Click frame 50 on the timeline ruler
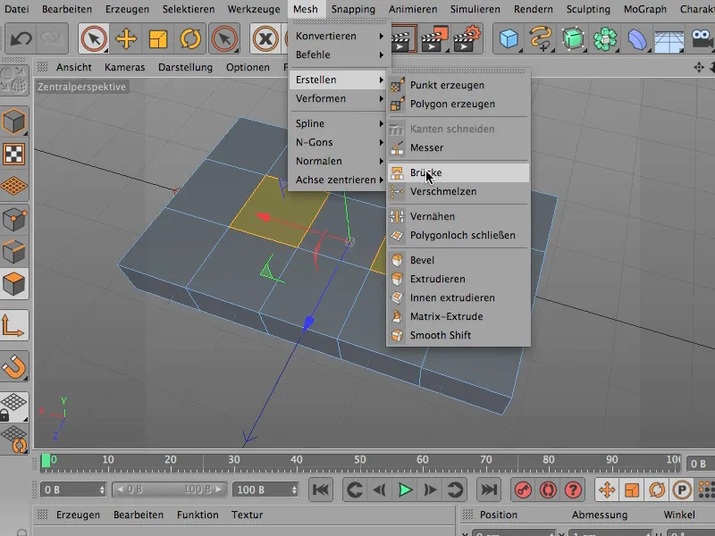This screenshot has width=715, height=536. 360,460
